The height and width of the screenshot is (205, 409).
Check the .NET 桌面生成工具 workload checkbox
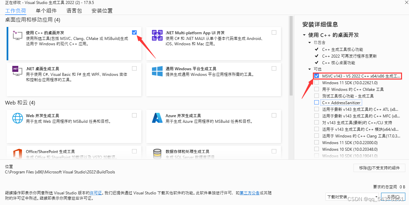[134, 68]
